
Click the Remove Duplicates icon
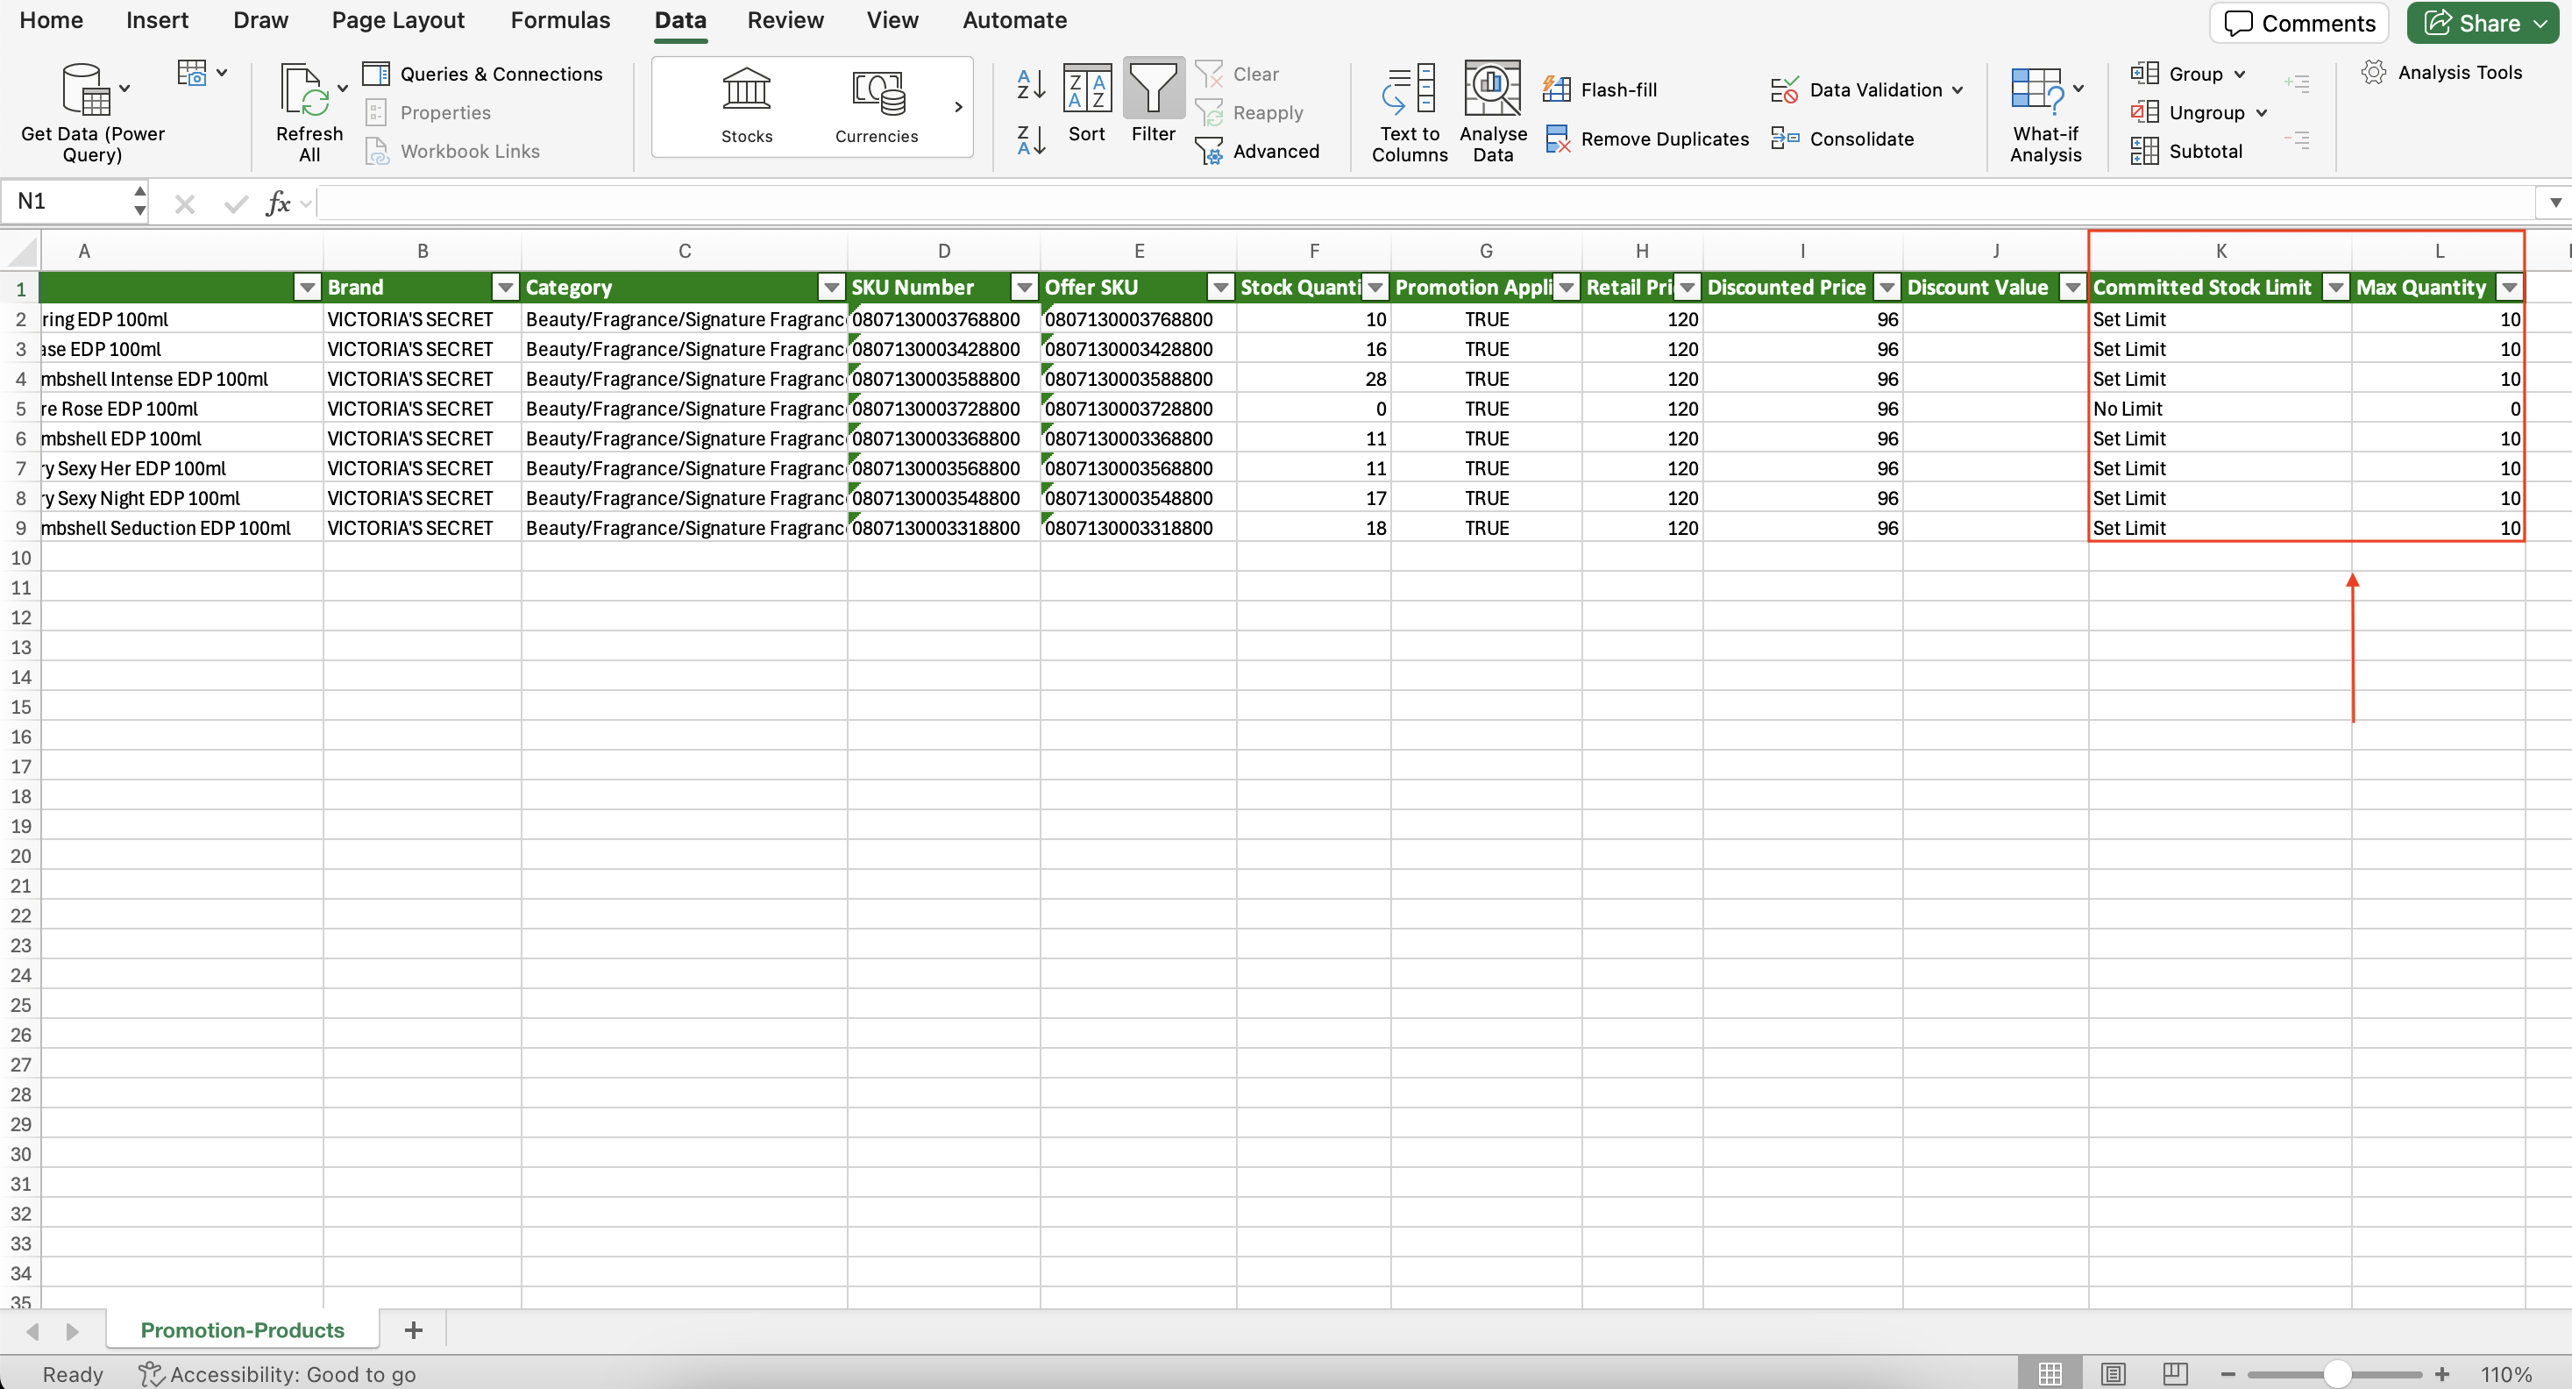pyautogui.click(x=1558, y=139)
